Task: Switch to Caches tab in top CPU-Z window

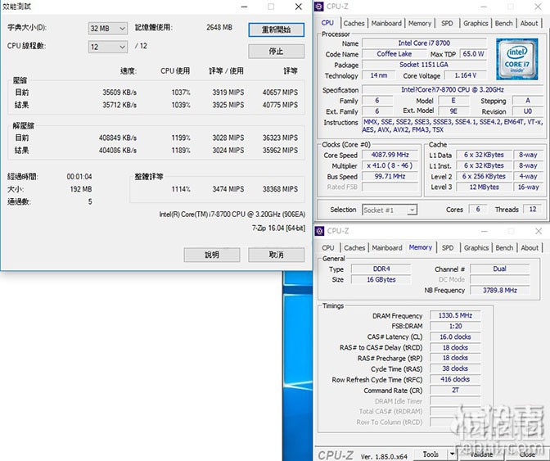Action: click(354, 23)
